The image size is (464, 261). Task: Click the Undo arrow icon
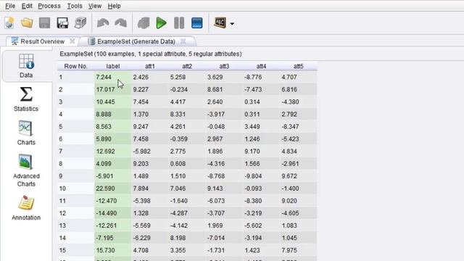[x=103, y=22]
